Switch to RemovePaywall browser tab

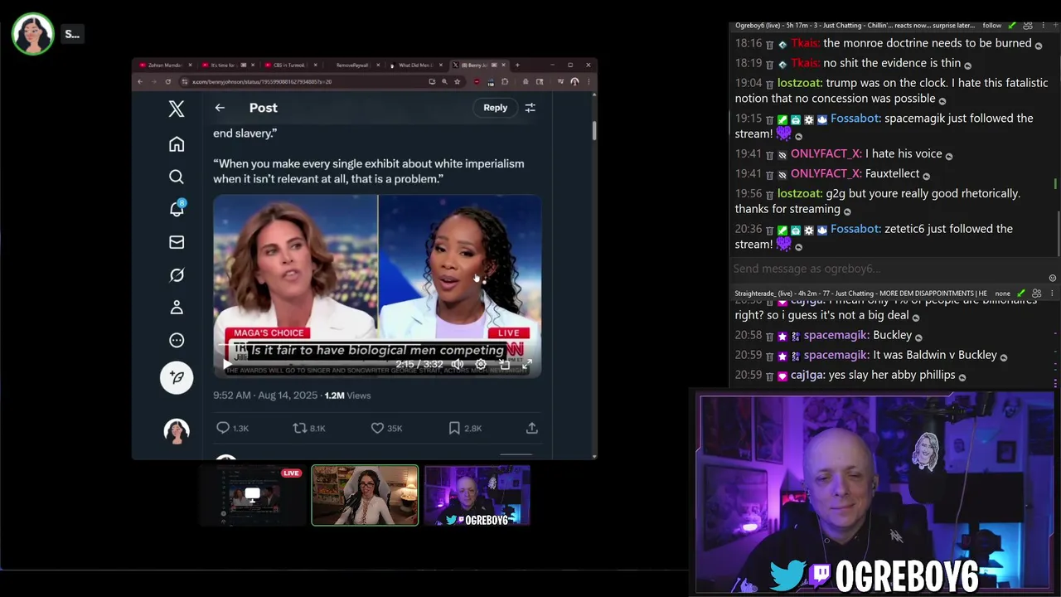coord(352,65)
